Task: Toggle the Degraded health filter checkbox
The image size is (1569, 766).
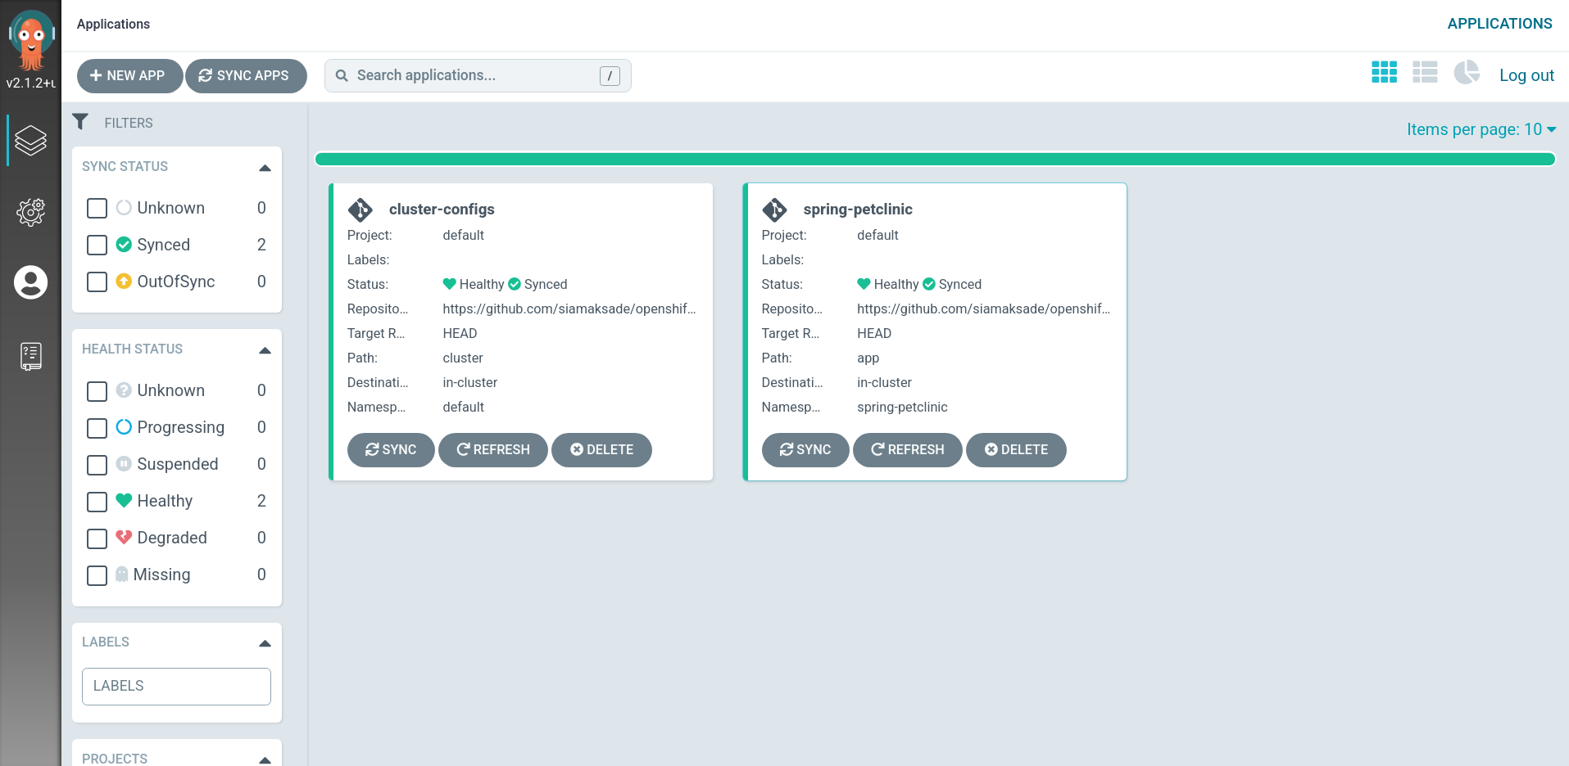Action: click(97, 538)
